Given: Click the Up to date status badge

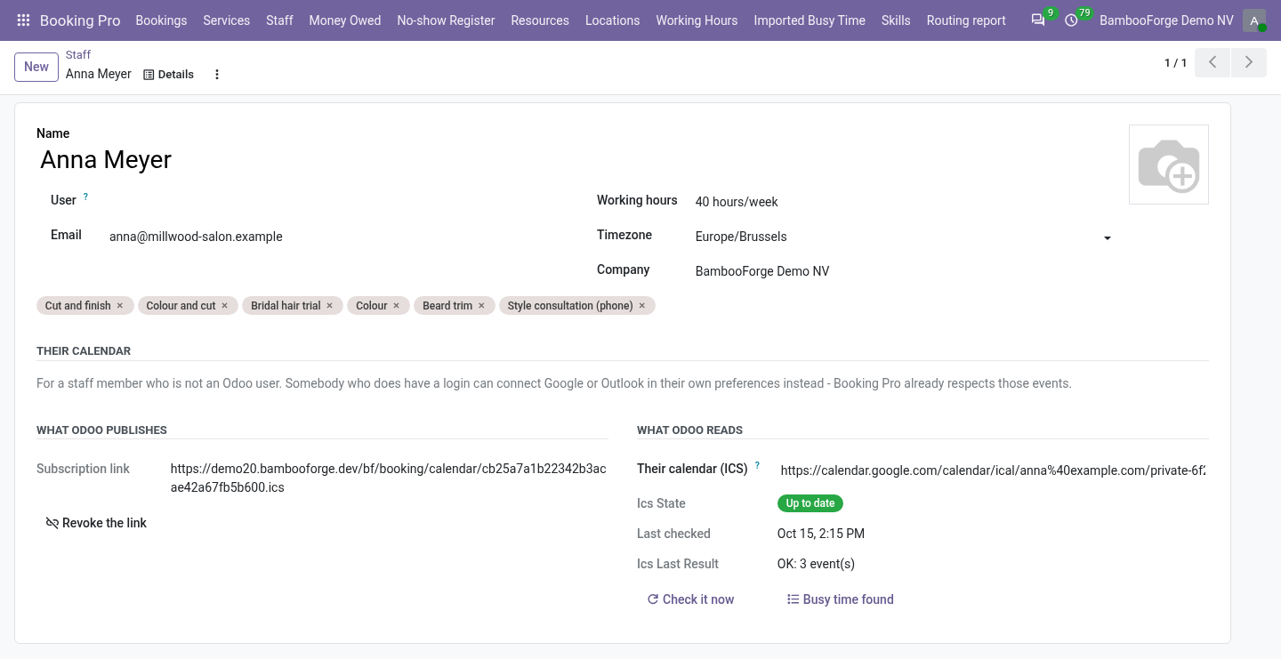Looking at the screenshot, I should coord(810,503).
